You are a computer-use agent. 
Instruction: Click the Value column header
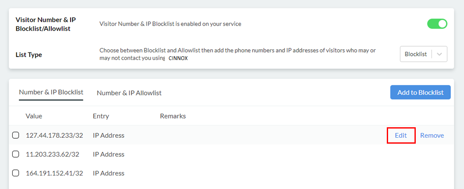[34, 116]
